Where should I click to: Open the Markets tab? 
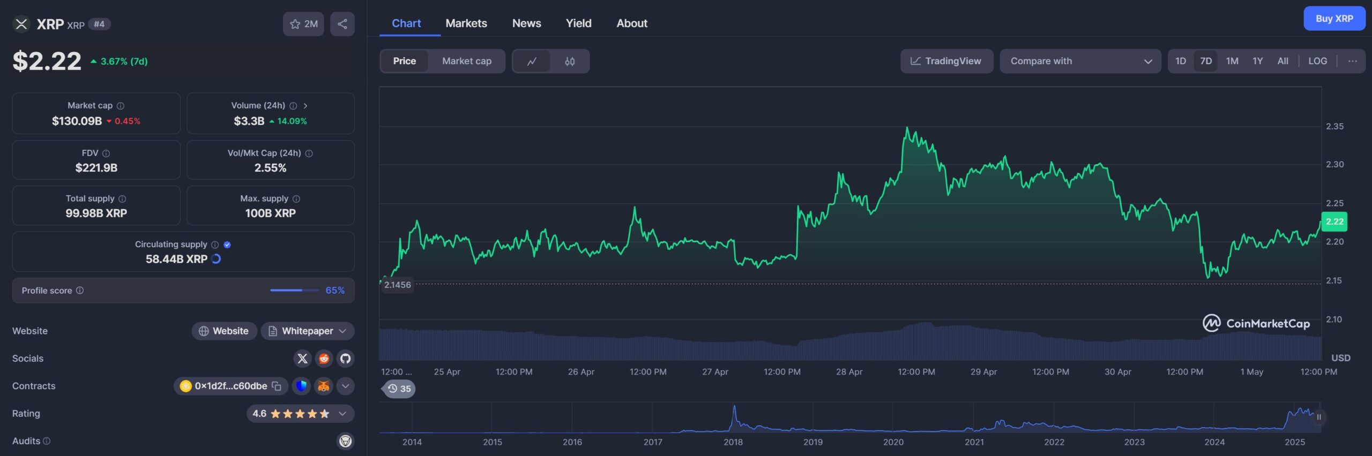[x=466, y=24]
